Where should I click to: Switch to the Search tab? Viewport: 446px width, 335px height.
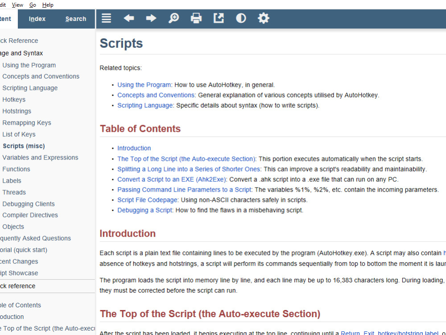pos(76,19)
